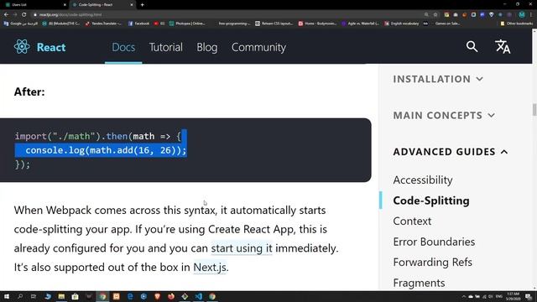The width and height of the screenshot is (537, 302).
Task: Open Windows Start menu
Action: click(x=7, y=296)
